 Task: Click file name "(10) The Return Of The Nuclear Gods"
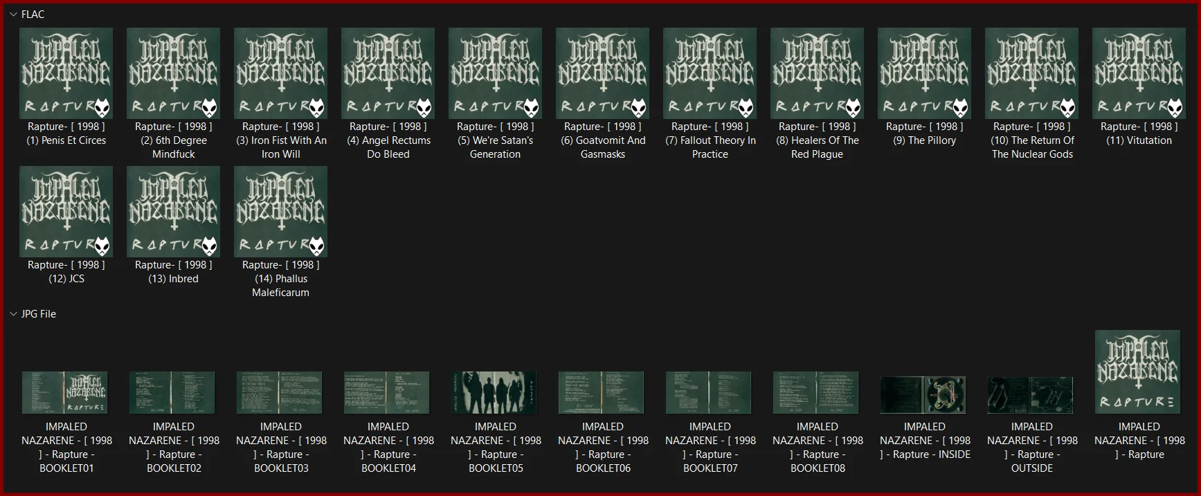click(x=1032, y=140)
